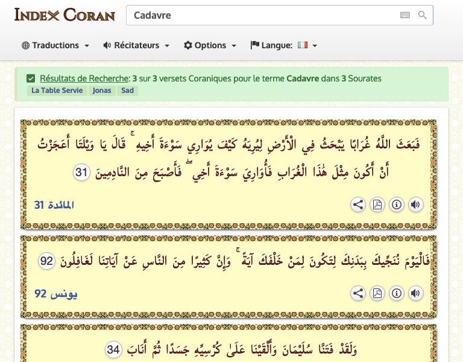Play audio for Al-Ma'ida verse 31

pos(415,205)
